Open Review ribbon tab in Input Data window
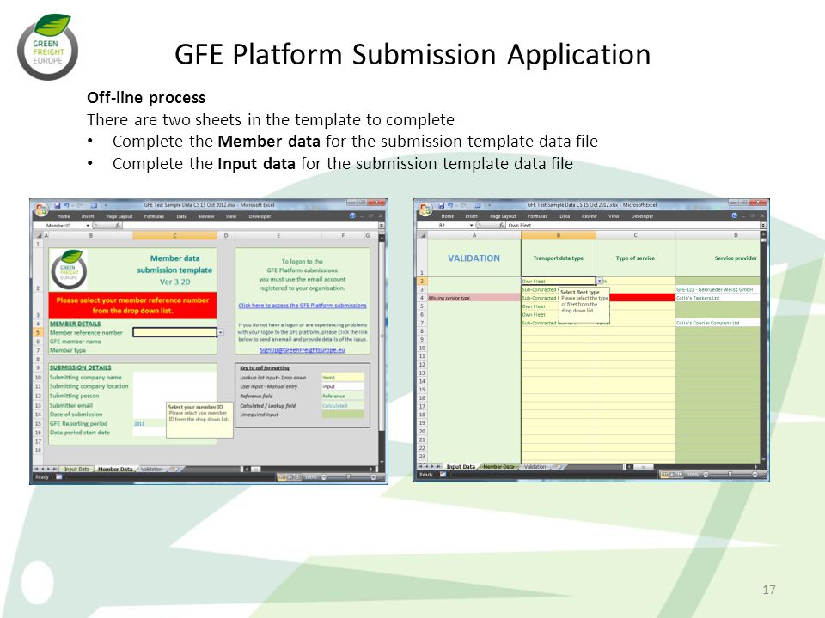Viewport: 825px width, 618px height. tap(589, 216)
